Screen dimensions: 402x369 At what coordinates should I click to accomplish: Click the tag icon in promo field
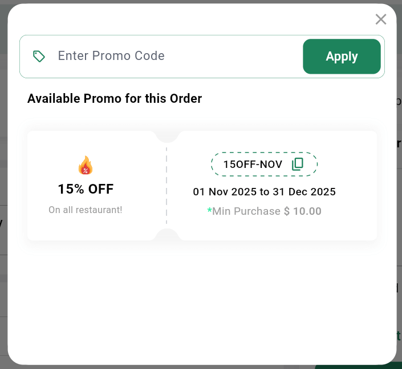tap(39, 56)
